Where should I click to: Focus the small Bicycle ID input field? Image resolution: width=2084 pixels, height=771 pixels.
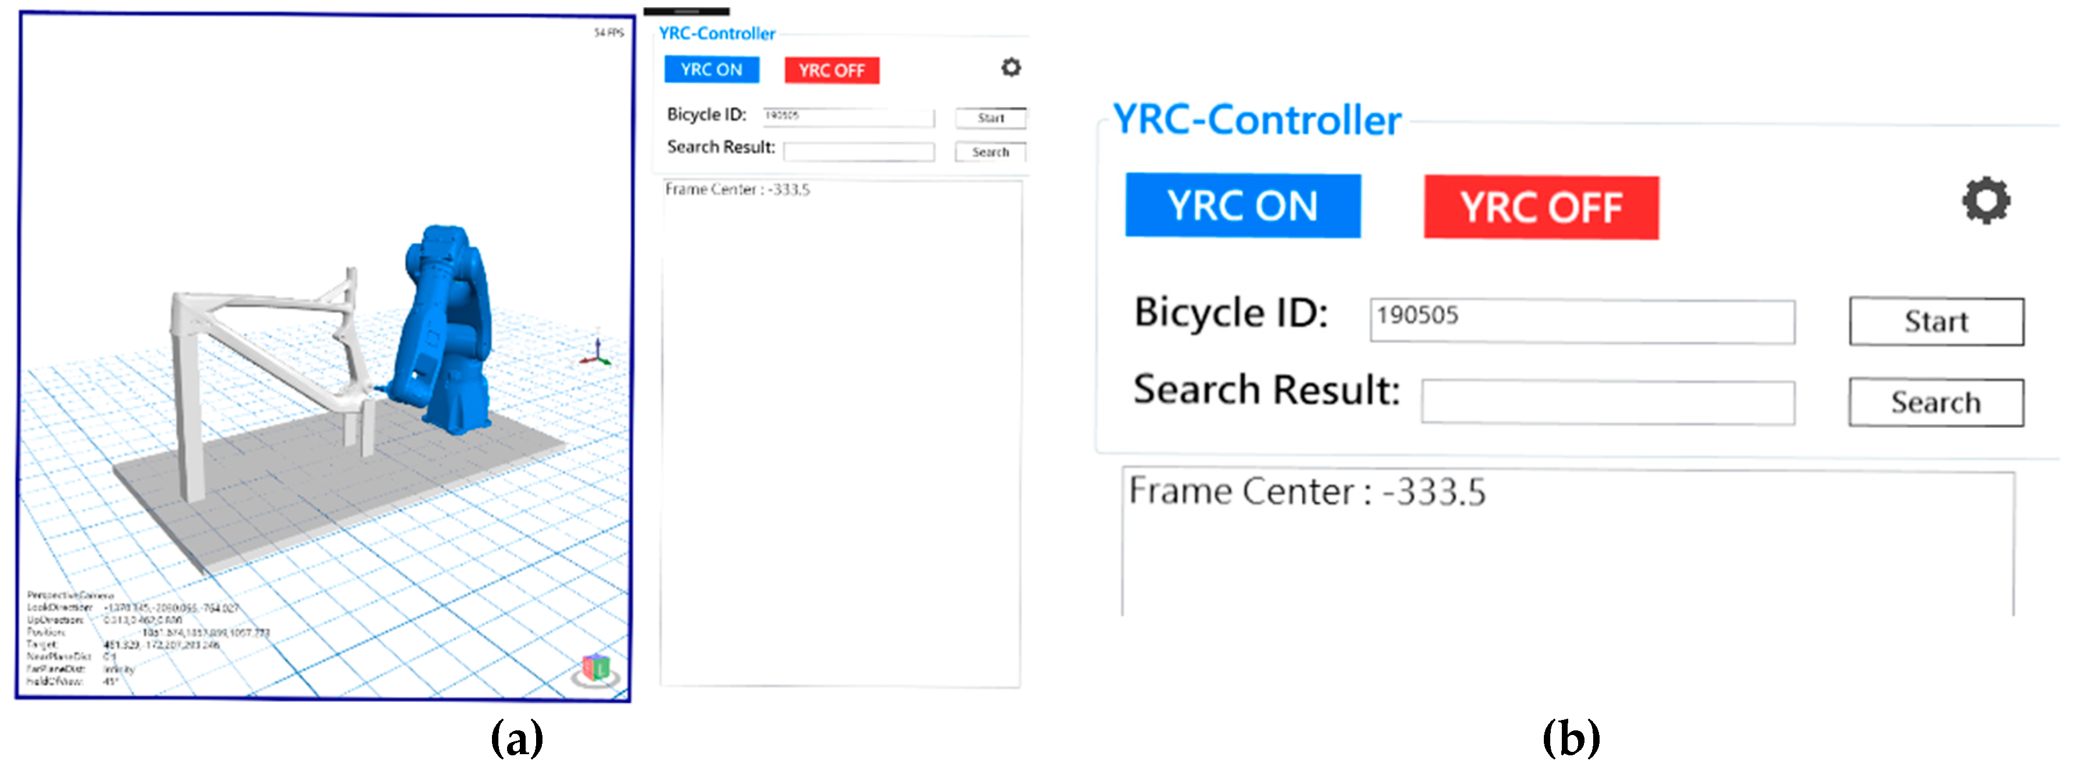point(849,117)
